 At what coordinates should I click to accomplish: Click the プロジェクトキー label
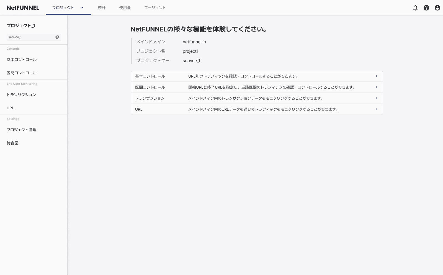click(153, 61)
